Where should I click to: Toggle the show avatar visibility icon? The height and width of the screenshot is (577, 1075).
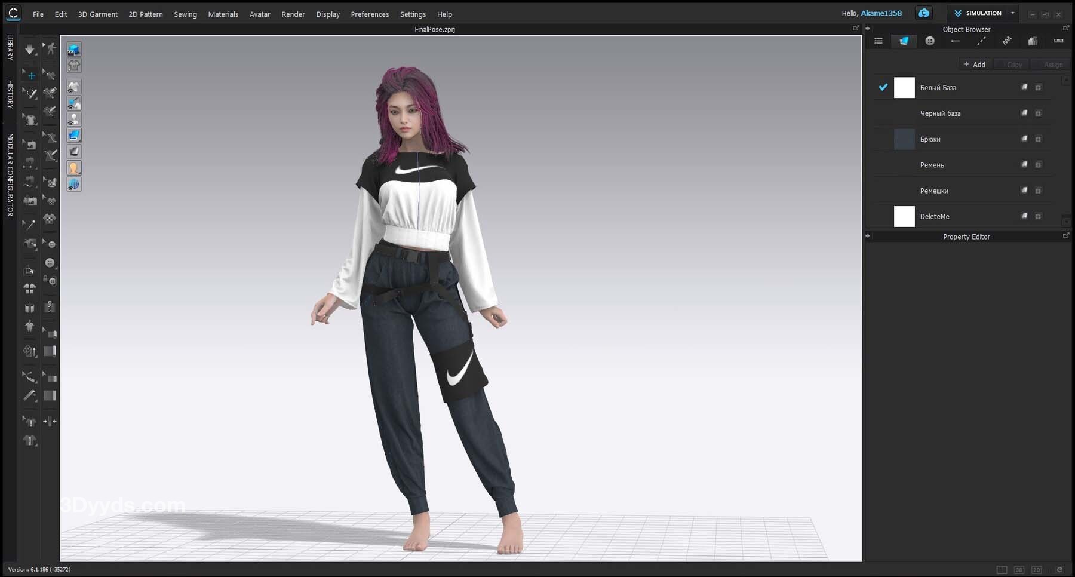point(74,119)
